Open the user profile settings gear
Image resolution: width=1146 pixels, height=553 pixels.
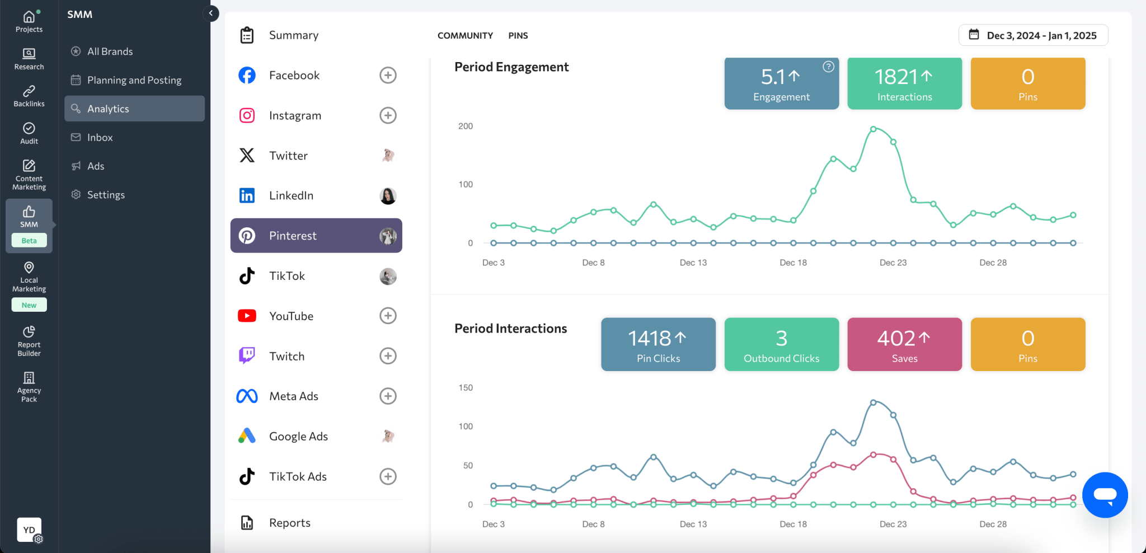click(38, 539)
